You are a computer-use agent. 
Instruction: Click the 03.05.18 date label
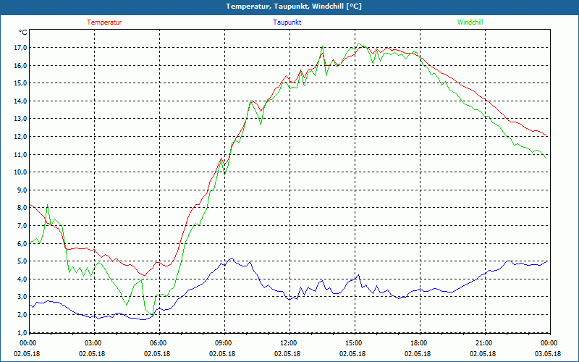pos(549,354)
